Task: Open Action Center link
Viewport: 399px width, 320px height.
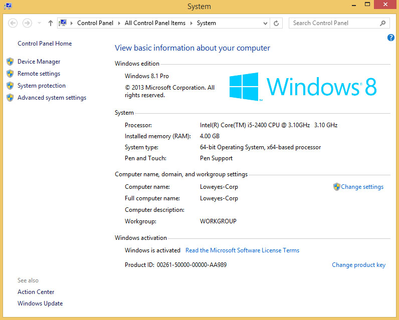Action: click(x=36, y=292)
